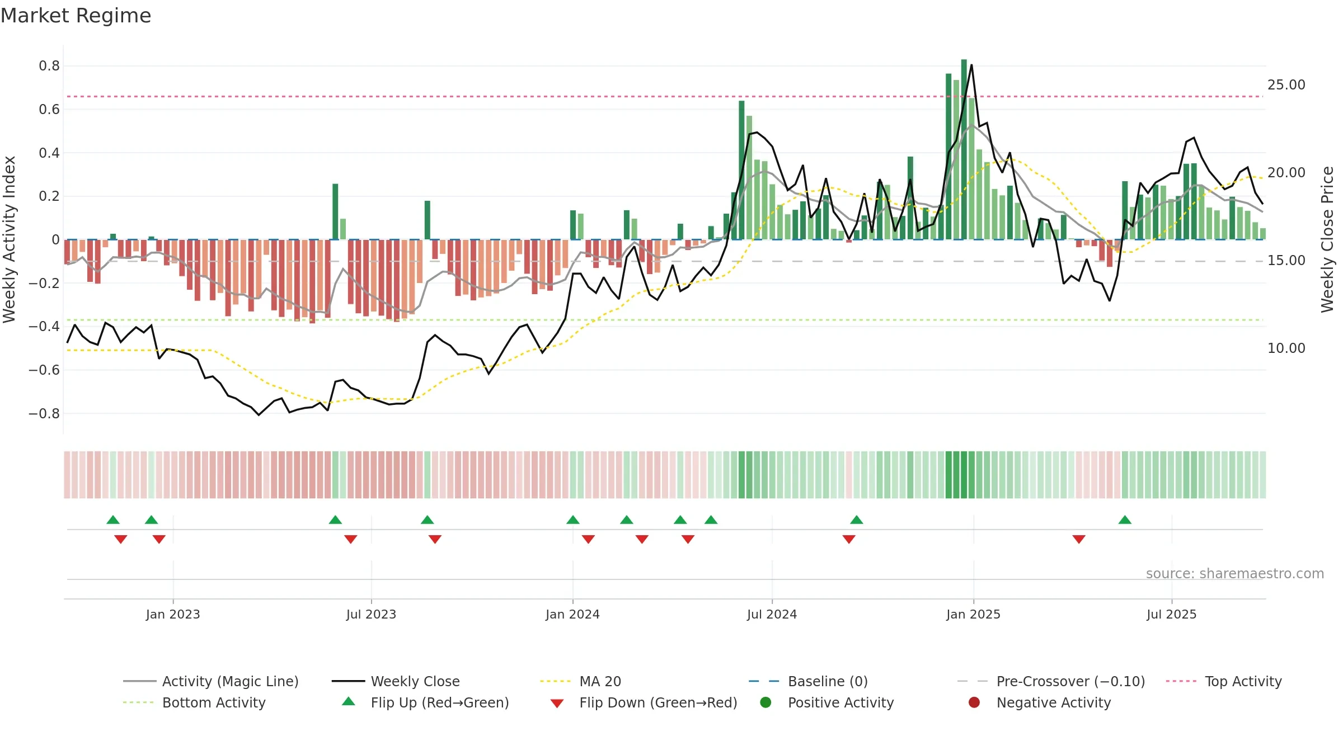Click the green Flip Up triangle in legend
The width and height of the screenshot is (1343, 755).
(x=349, y=701)
